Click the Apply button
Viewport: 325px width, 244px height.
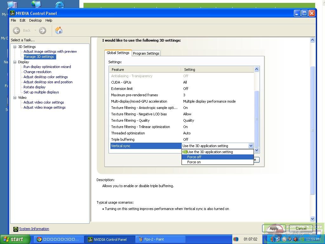click(274, 228)
